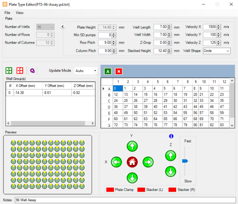The width and height of the screenshot is (238, 204).
Task: Click well groups horizontal scrollbar right arrow
Action: pos(92,123)
